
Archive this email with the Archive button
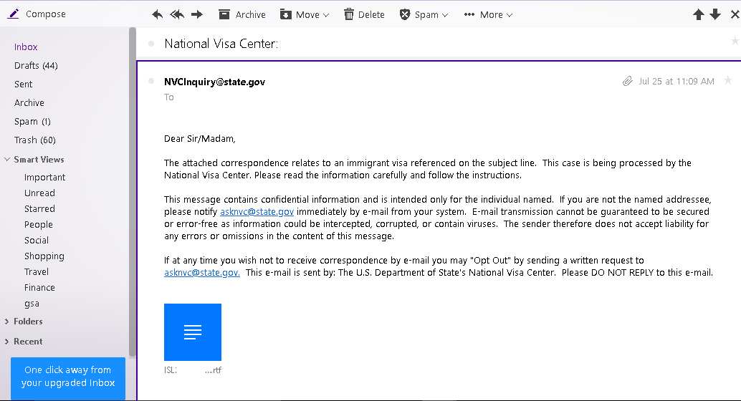pos(242,14)
